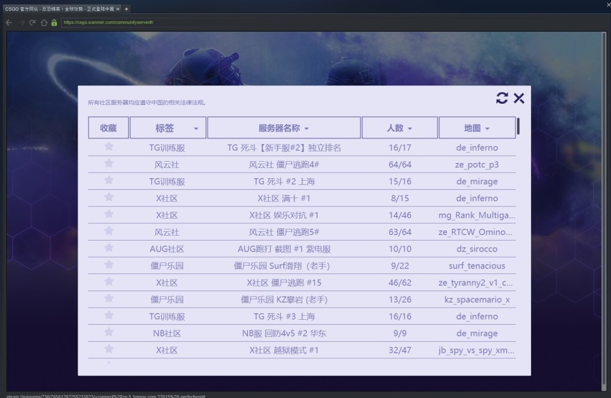Star the 僵尸乐园 KZ攀岩 (老手) server

tap(109, 298)
